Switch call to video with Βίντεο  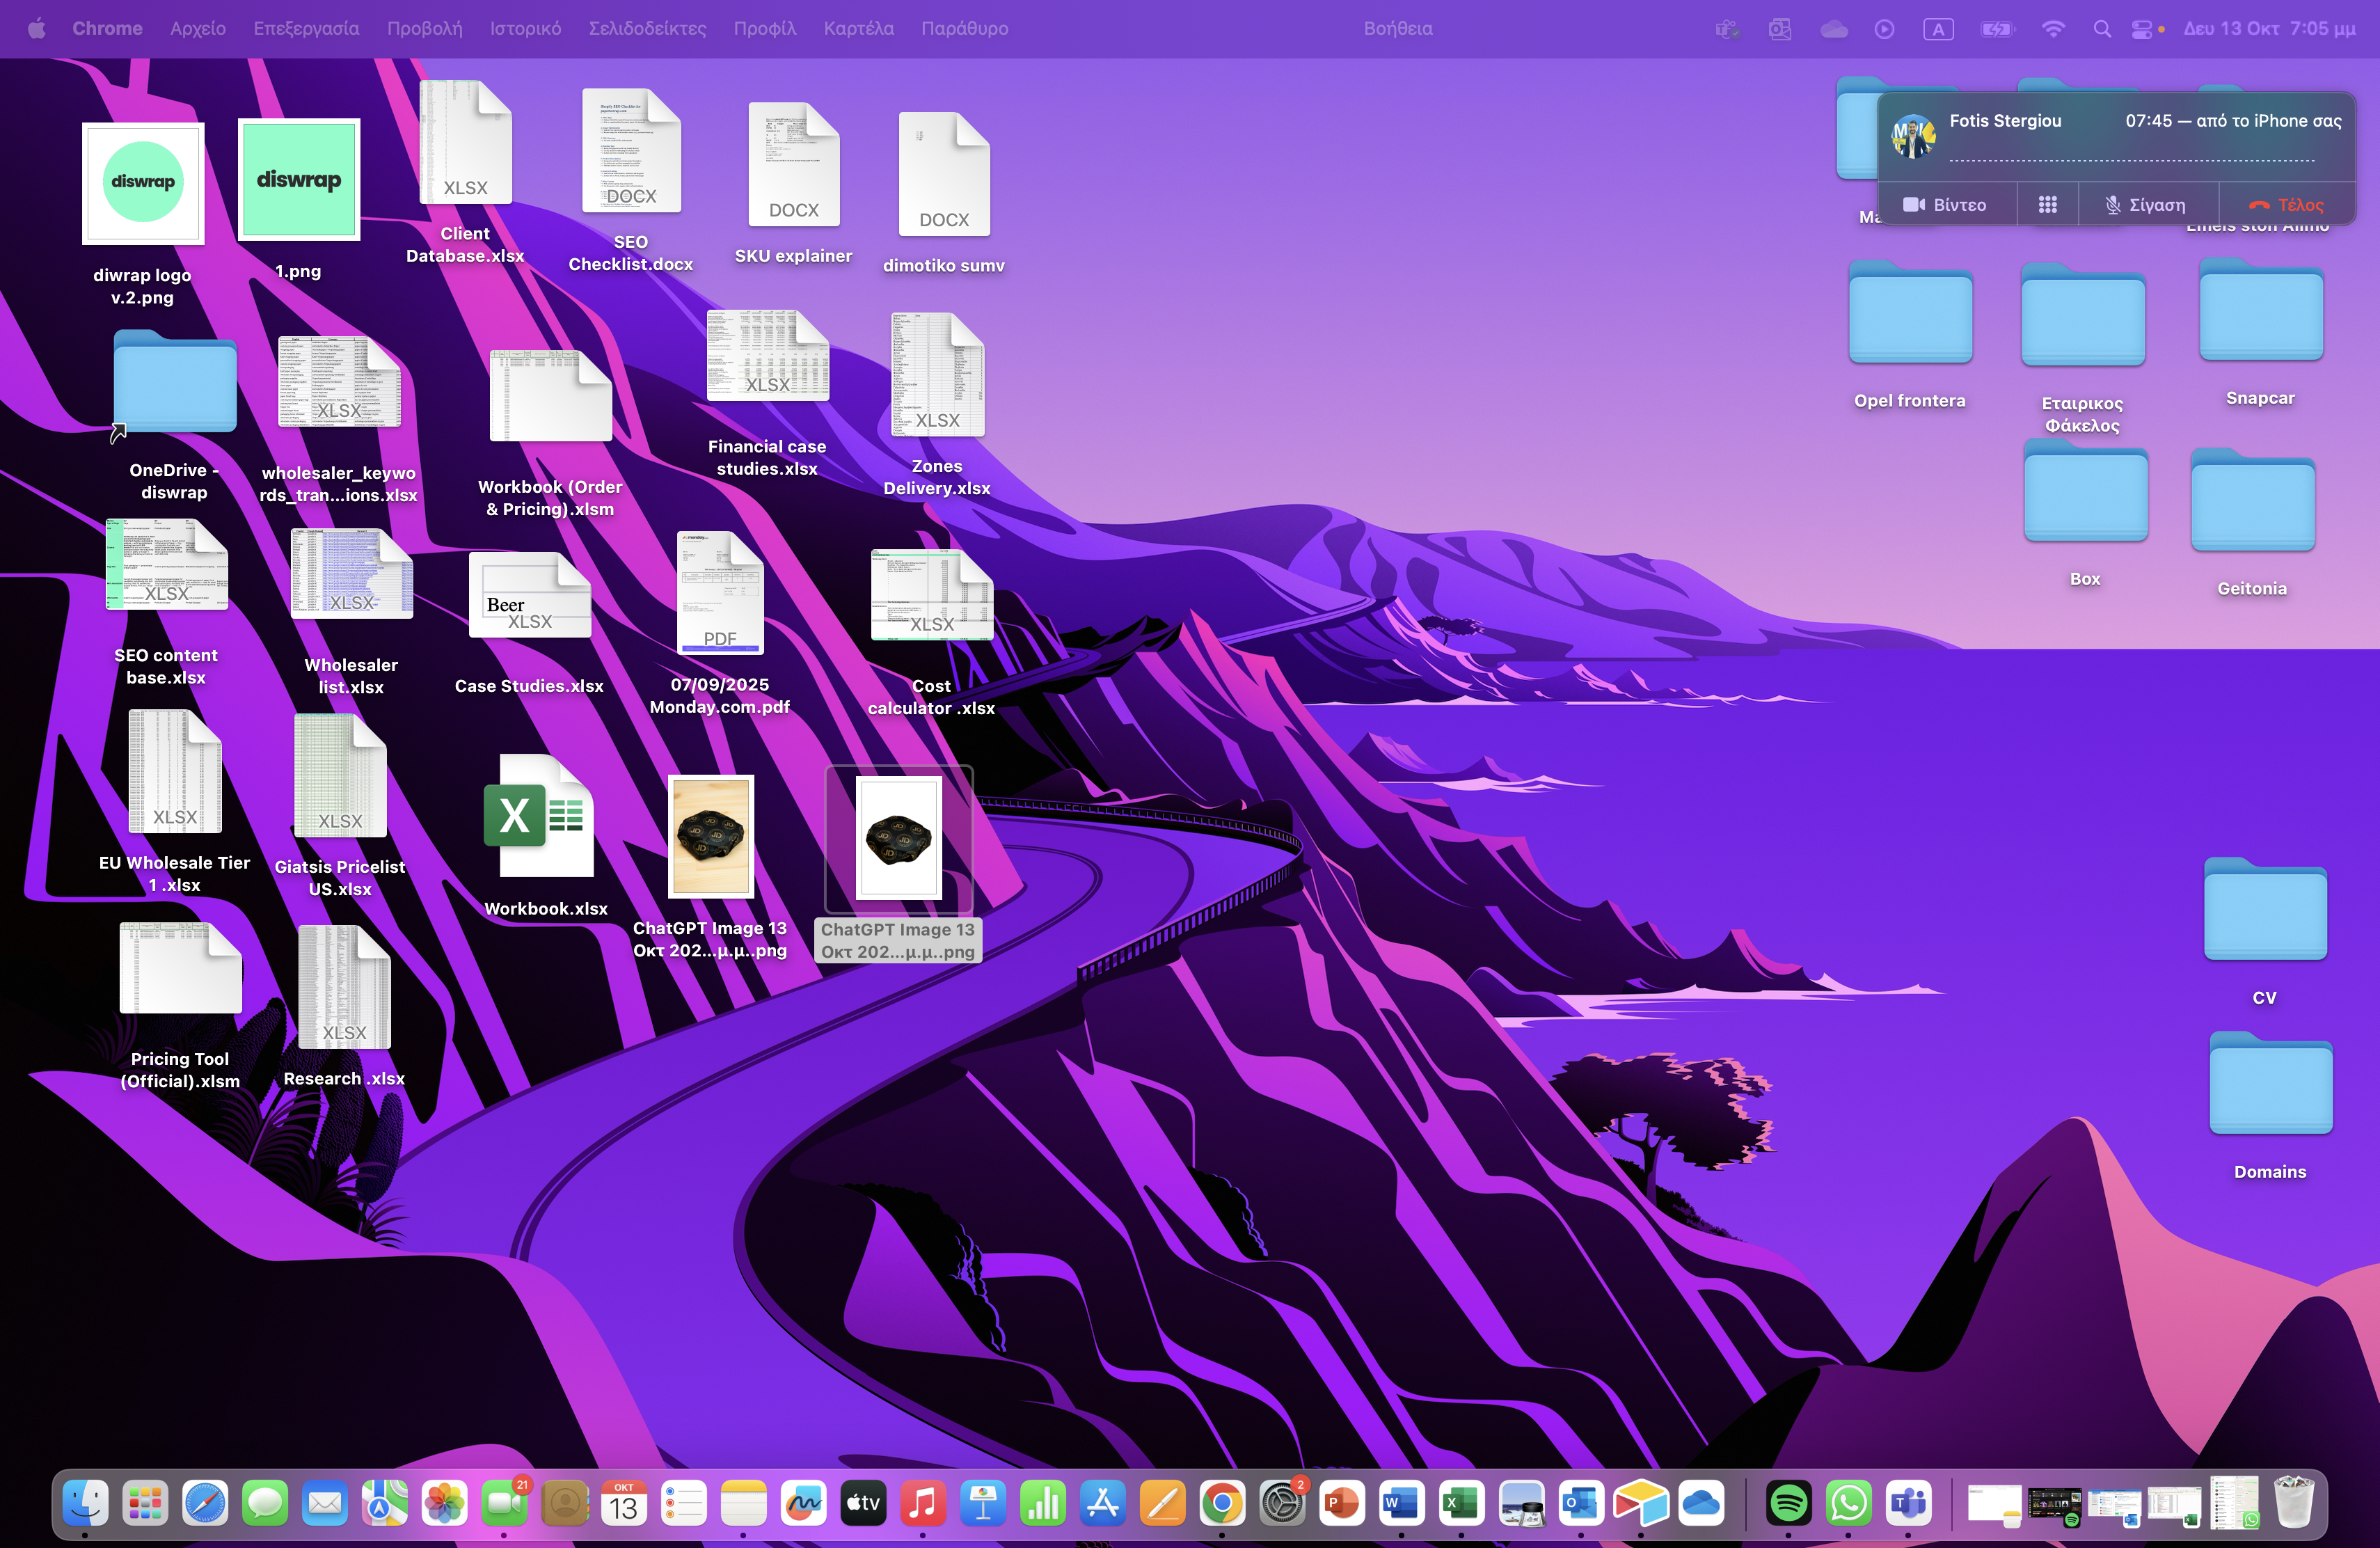1945,205
